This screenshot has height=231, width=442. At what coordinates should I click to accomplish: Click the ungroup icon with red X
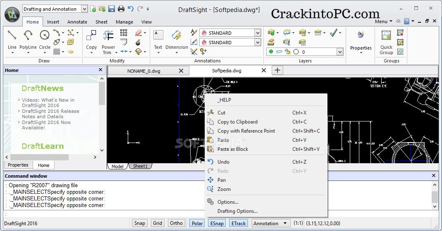400,33
